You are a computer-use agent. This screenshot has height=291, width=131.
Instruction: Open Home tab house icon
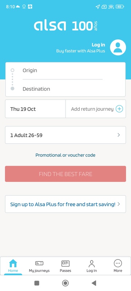pyautogui.click(x=13, y=263)
